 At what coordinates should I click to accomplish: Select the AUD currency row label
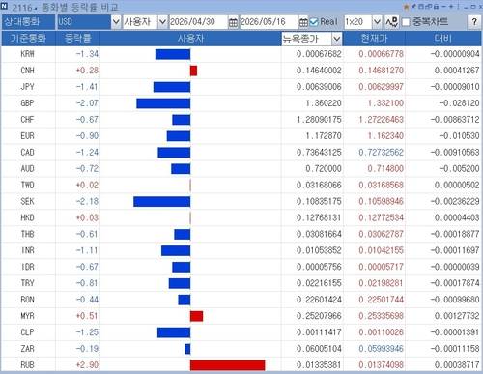[27, 169]
